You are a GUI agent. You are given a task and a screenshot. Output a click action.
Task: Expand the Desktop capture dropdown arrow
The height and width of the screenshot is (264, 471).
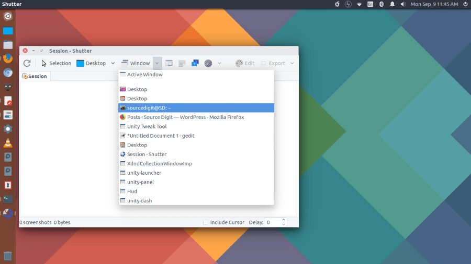pos(113,63)
